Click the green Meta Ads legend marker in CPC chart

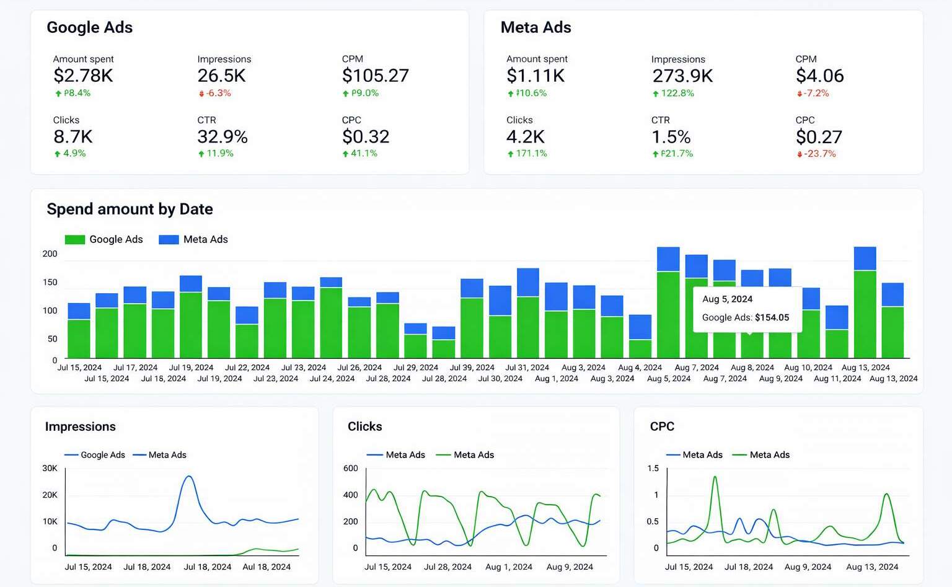click(x=739, y=454)
